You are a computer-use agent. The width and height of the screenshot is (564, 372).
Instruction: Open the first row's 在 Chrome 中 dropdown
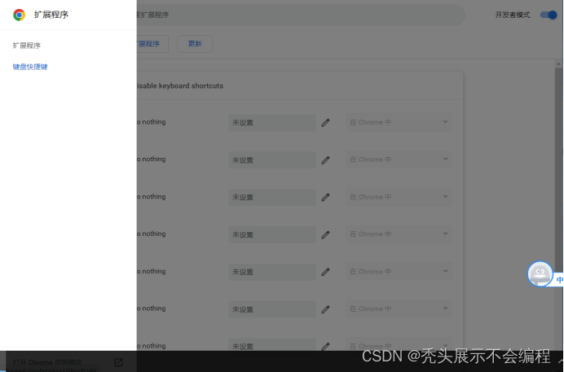tap(399, 122)
